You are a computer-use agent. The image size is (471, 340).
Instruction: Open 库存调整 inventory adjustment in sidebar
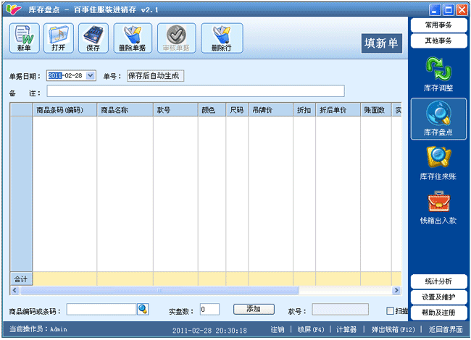pyautogui.click(x=438, y=74)
